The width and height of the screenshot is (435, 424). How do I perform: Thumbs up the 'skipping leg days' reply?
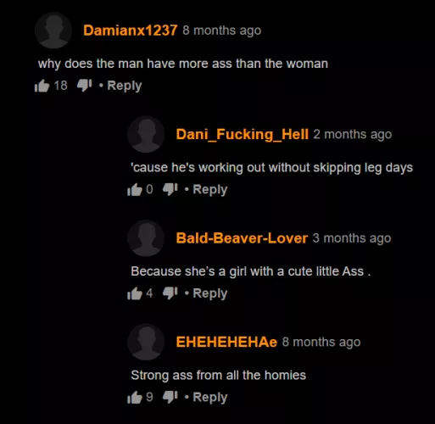pos(135,189)
